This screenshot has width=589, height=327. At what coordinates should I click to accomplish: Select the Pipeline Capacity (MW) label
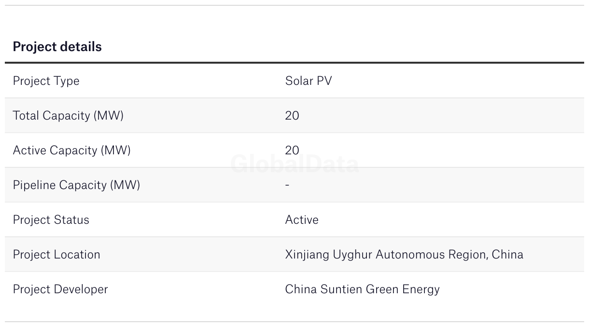tap(76, 185)
